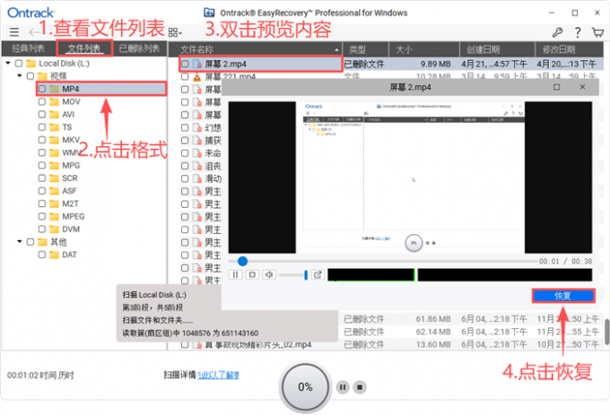The image size is (610, 415).
Task: Check the MPEG folder checkbox
Action: tap(42, 216)
